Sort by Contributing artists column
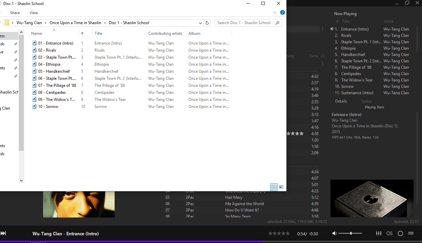Image resolution: width=422 pixels, height=243 pixels. (x=166, y=34)
